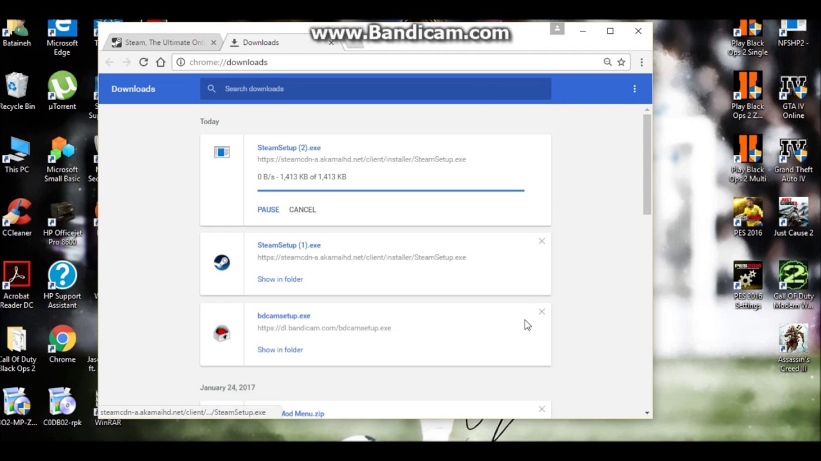Click in the Search downloads field
The image size is (821, 461).
coord(375,89)
